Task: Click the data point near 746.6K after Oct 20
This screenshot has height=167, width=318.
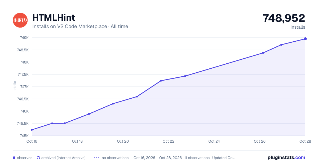Action: tap(137, 96)
